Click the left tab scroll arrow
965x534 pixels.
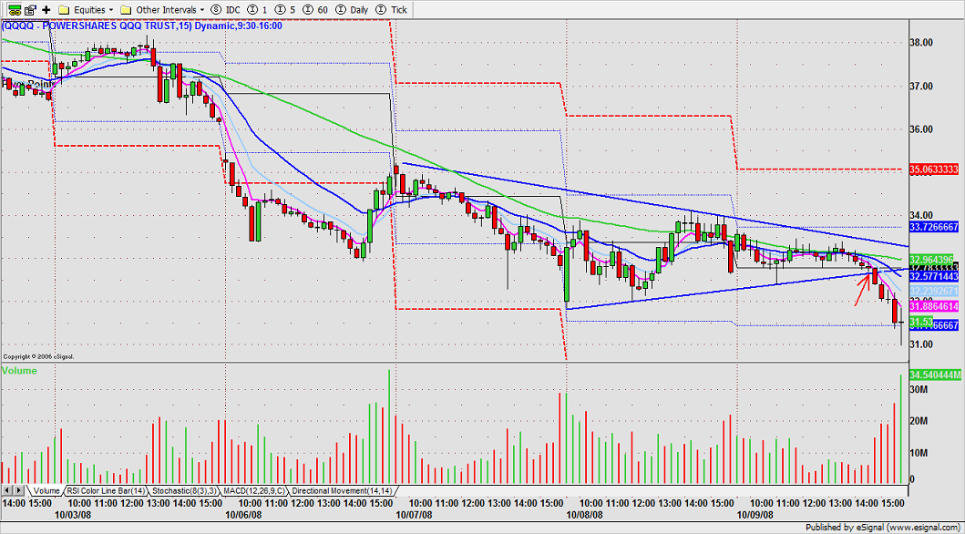[x=6, y=491]
